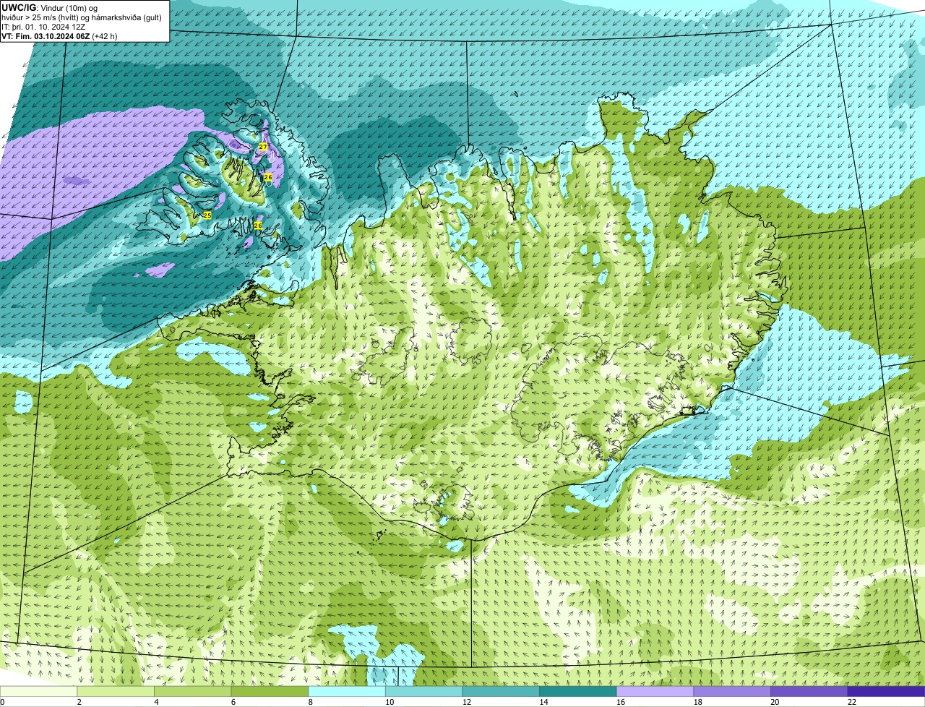Click the color scale tick label 18
Image resolution: width=925 pixels, height=707 pixels.
(x=697, y=702)
